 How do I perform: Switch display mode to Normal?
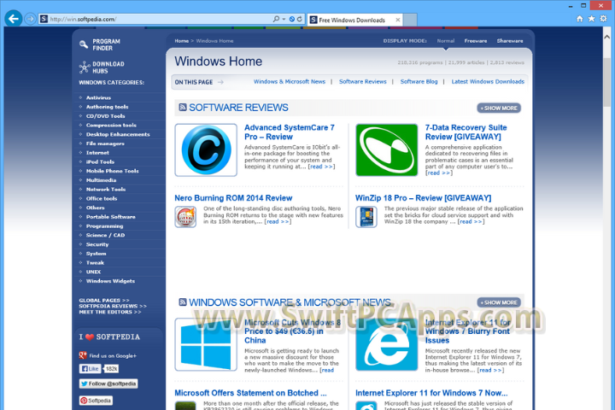(446, 41)
